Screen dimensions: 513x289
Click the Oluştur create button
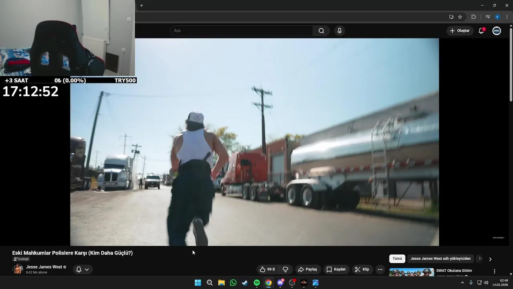coord(460,31)
